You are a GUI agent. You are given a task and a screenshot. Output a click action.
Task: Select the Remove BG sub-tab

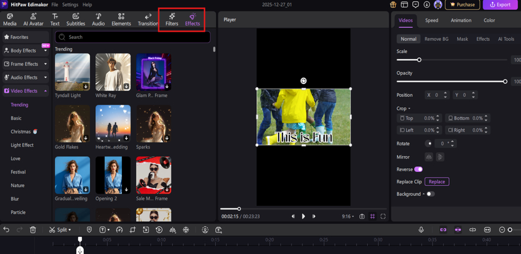pos(436,39)
